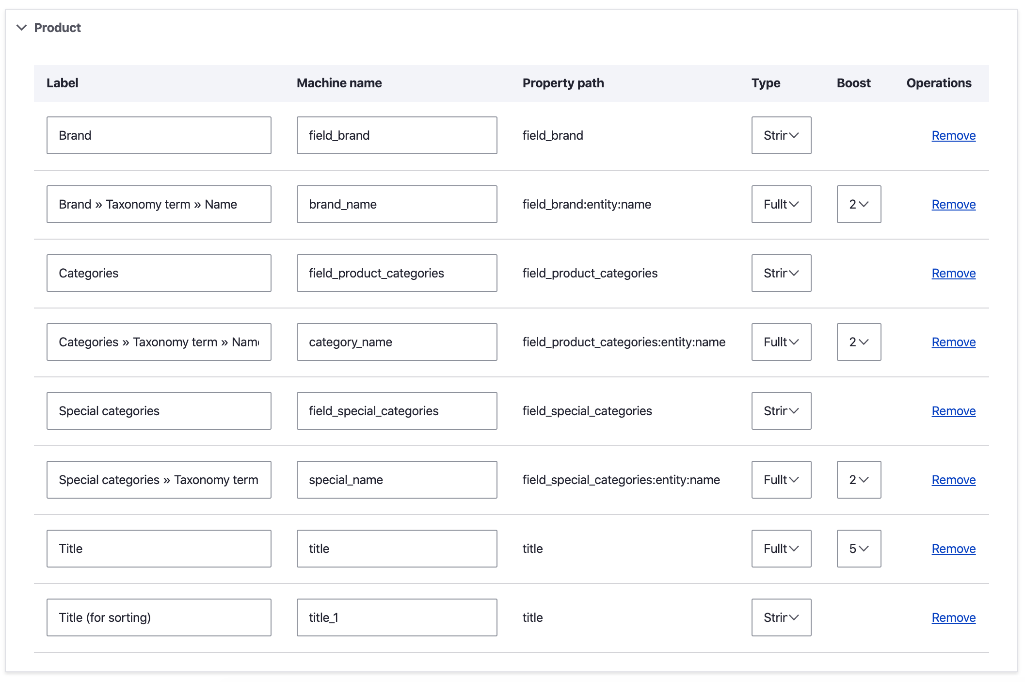
Task: Edit the field_product_categories machine name
Action: pos(397,273)
